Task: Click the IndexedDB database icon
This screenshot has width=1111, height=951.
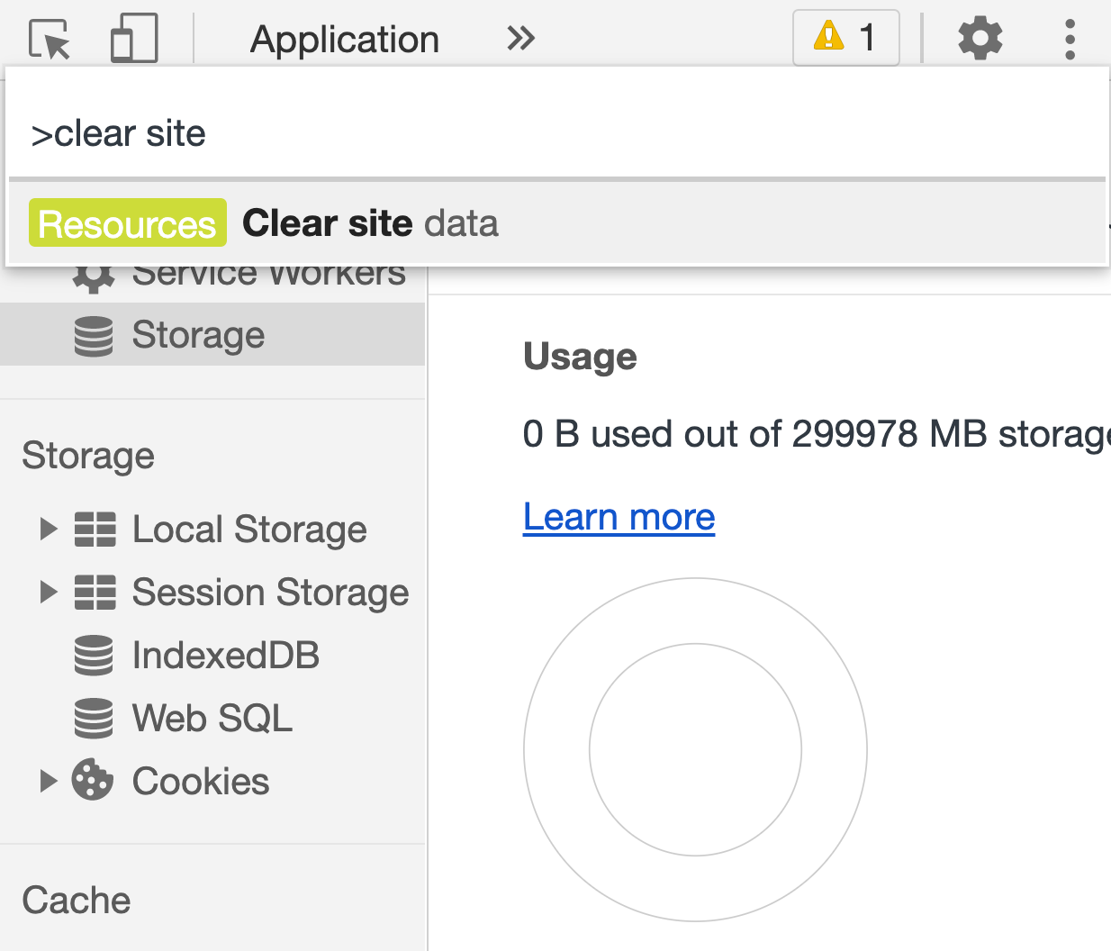Action: (x=94, y=656)
